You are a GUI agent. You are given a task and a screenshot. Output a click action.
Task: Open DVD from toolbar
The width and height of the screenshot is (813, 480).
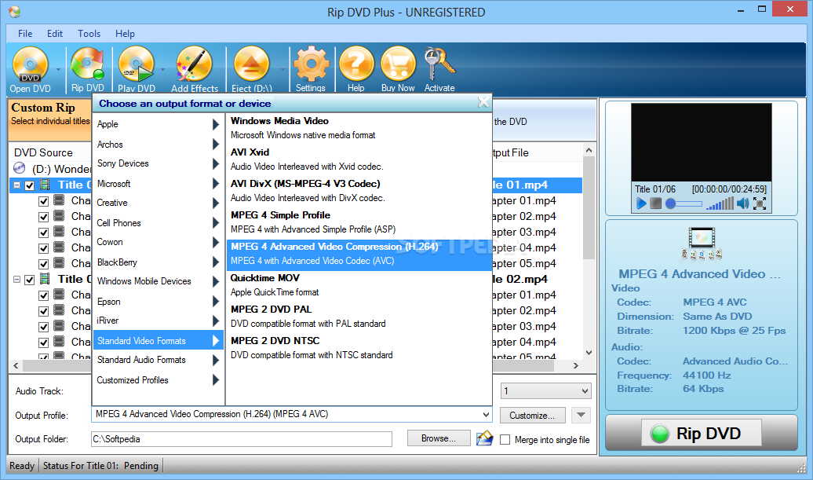(x=30, y=69)
